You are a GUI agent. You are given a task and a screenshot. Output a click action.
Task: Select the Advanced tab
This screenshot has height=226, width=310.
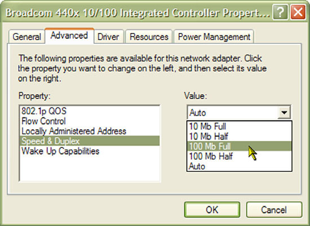pyautogui.click(x=69, y=36)
